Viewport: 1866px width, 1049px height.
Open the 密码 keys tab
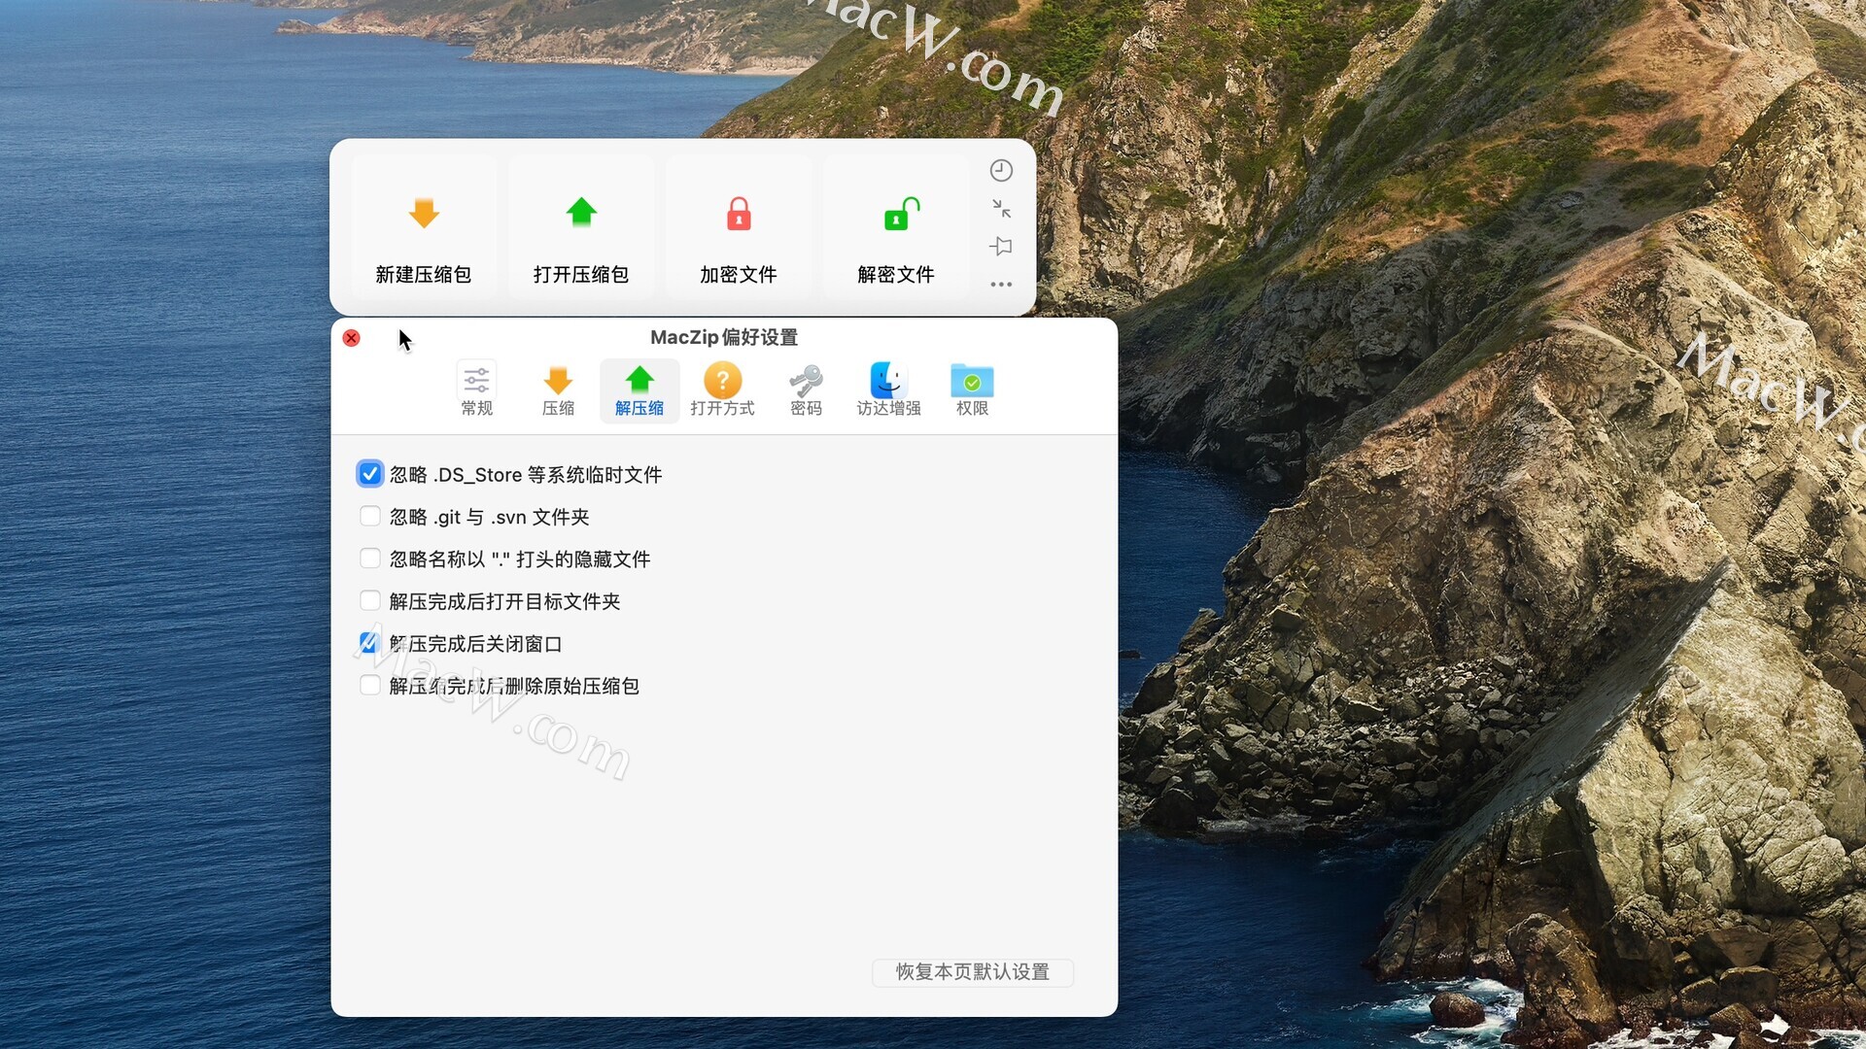pos(806,390)
